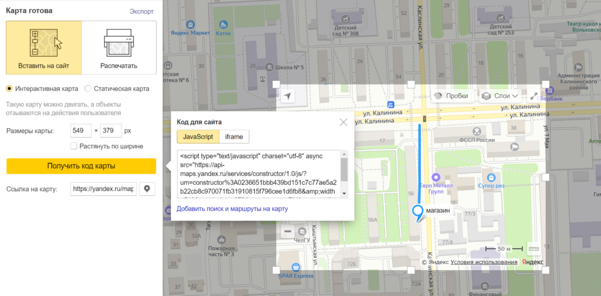The image size is (601, 296).
Task: Click the 'Администрация Калининского района' label
Action: (x=578, y=81)
